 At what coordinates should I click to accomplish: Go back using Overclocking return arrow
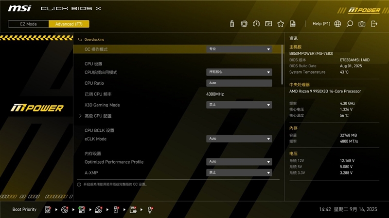point(80,40)
